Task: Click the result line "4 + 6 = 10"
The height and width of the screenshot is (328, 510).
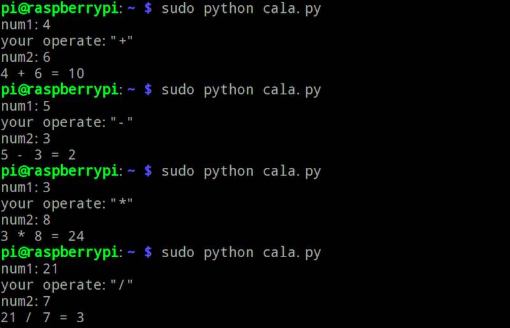Action: click(x=42, y=73)
